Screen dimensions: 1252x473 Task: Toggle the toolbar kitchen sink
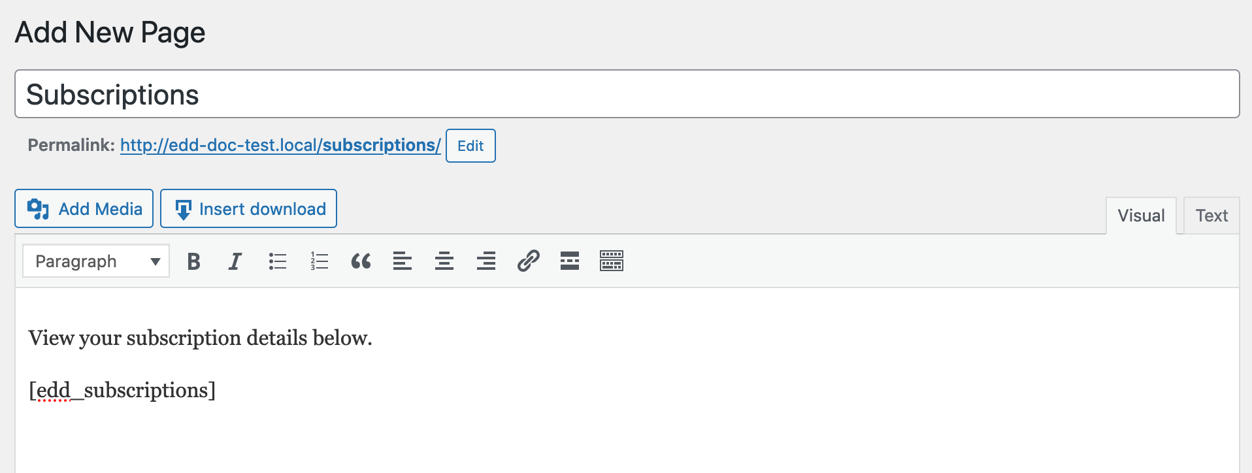click(612, 261)
